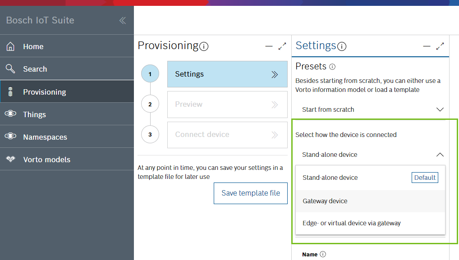Choose Stand-alone device option
The image size is (459, 260).
(x=370, y=178)
